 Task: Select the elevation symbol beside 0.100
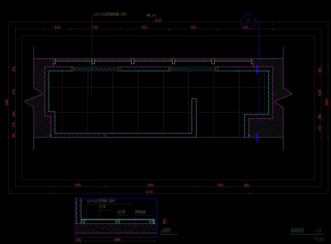tap(148, 15)
